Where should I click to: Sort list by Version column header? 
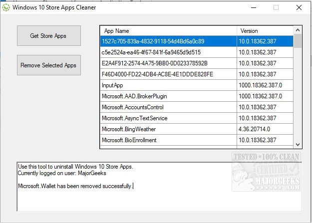pyautogui.click(x=265, y=31)
